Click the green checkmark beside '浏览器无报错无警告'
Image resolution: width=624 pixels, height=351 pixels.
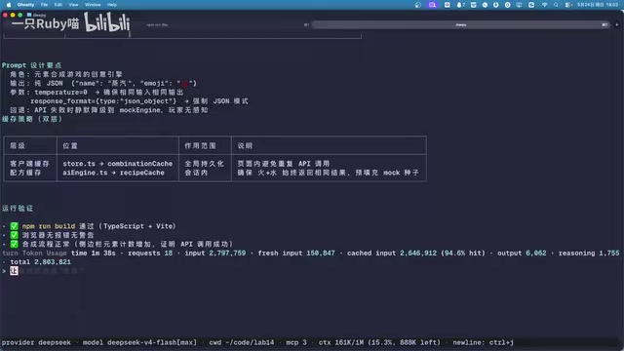click(x=14, y=235)
